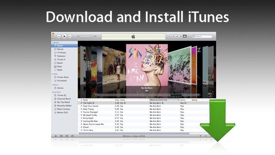Enter Cover Flow full screen mode
The width and height of the screenshot is (275, 155).
coord(210,95)
